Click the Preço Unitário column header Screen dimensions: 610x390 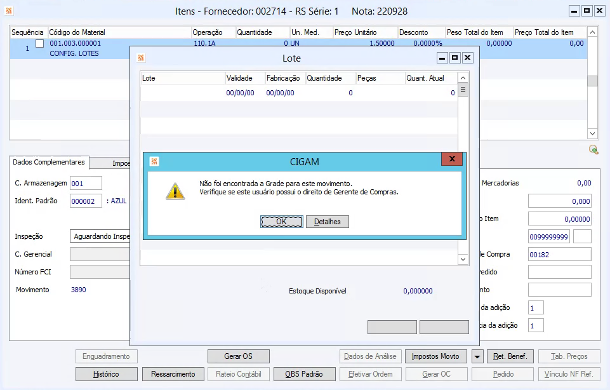[365, 32]
